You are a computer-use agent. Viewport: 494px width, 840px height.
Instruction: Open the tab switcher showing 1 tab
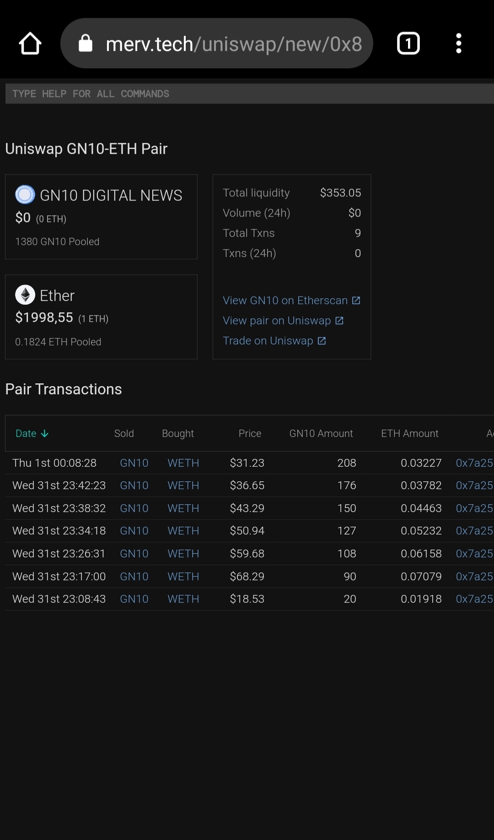point(408,44)
